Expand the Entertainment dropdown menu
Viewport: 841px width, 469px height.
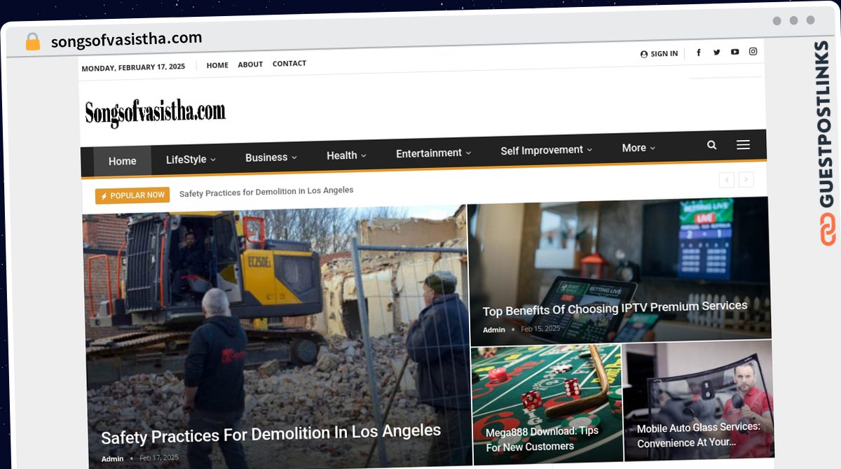tap(433, 153)
